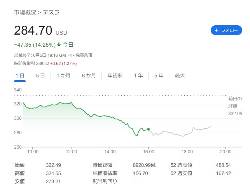Select the 6か月 chart range
This screenshot has width=250, height=184.
click(89, 76)
